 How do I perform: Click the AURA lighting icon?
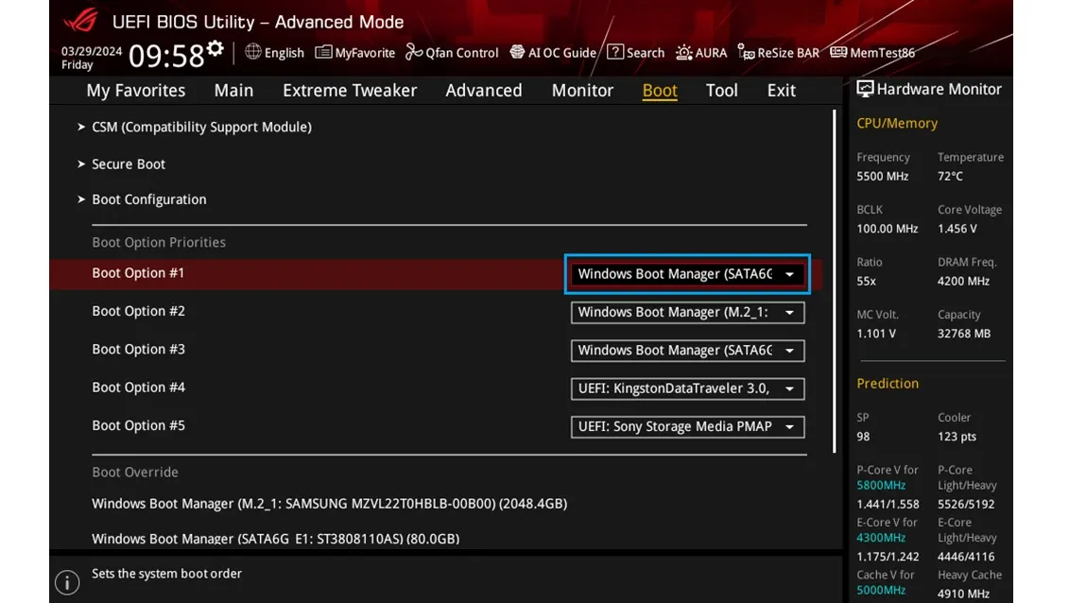(683, 53)
